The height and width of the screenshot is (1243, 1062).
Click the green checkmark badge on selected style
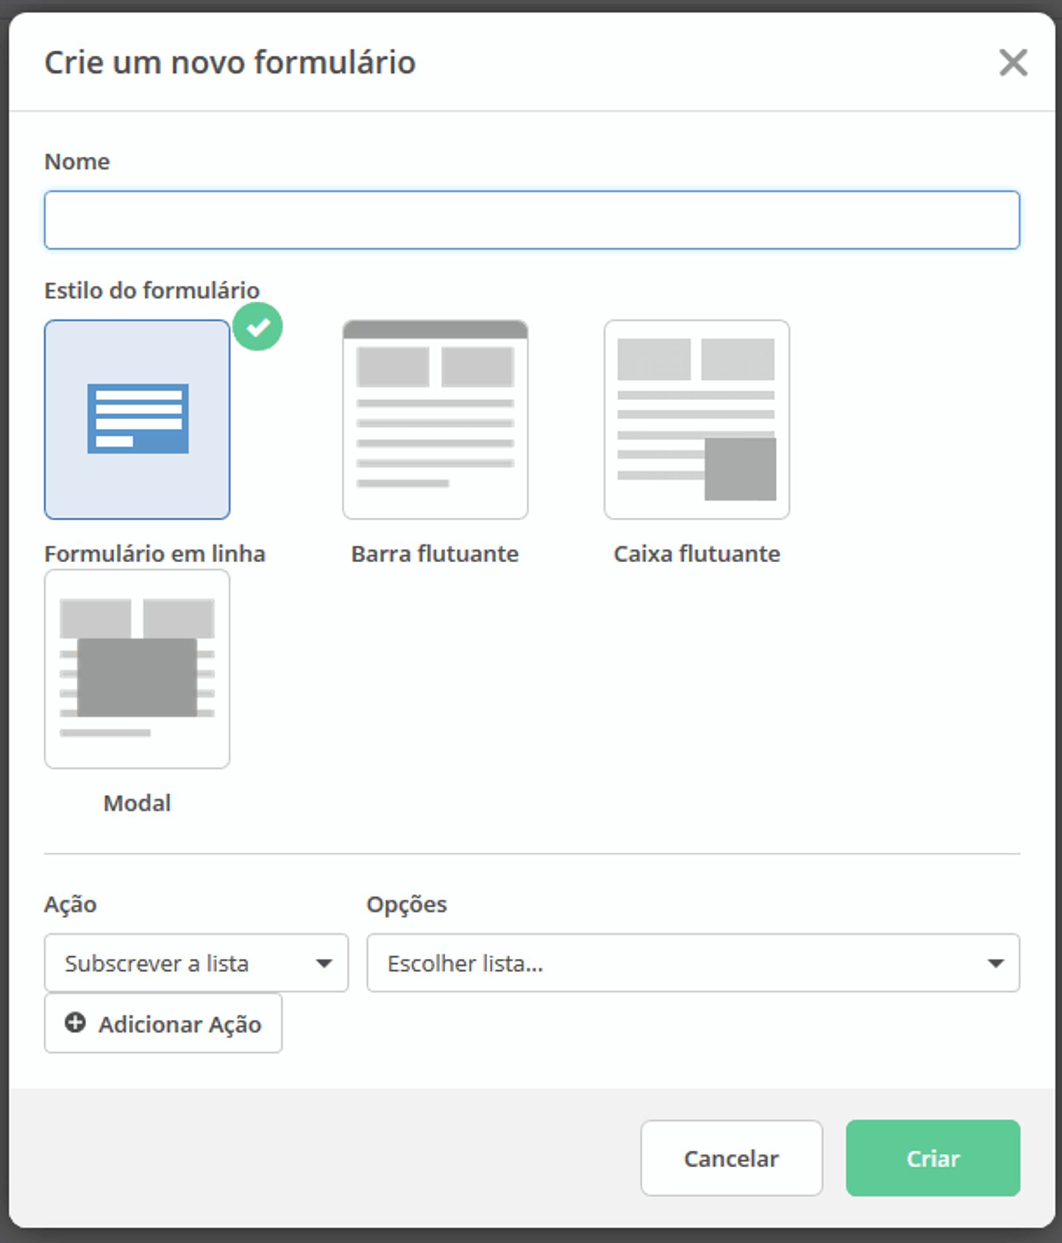point(258,327)
